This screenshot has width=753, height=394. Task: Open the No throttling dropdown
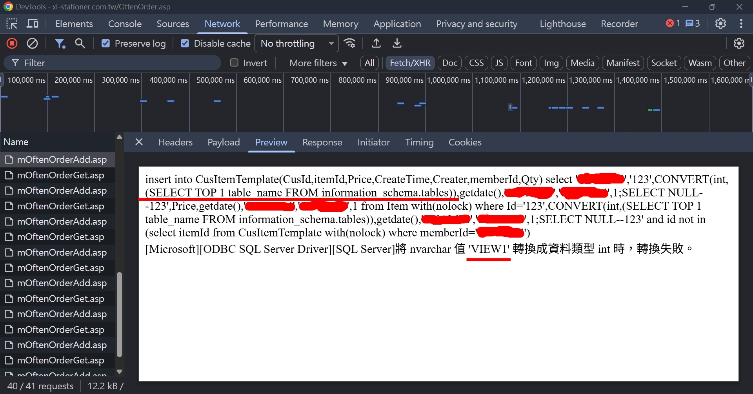click(x=297, y=44)
